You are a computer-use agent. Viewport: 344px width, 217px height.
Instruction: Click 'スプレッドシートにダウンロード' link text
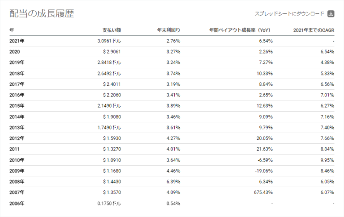289,14
